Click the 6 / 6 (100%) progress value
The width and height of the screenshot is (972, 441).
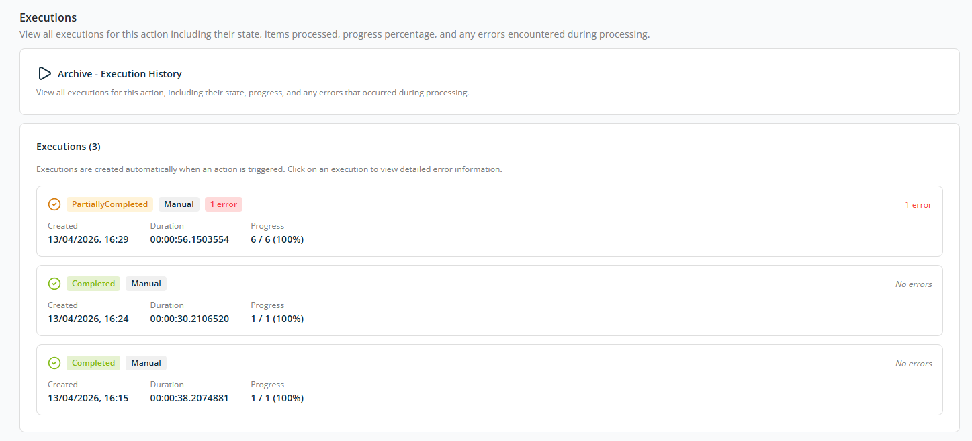277,239
